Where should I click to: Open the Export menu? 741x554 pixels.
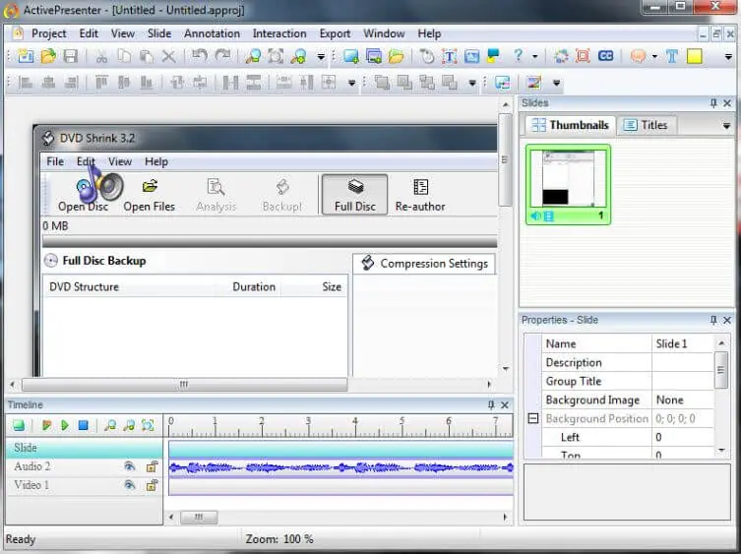click(335, 33)
